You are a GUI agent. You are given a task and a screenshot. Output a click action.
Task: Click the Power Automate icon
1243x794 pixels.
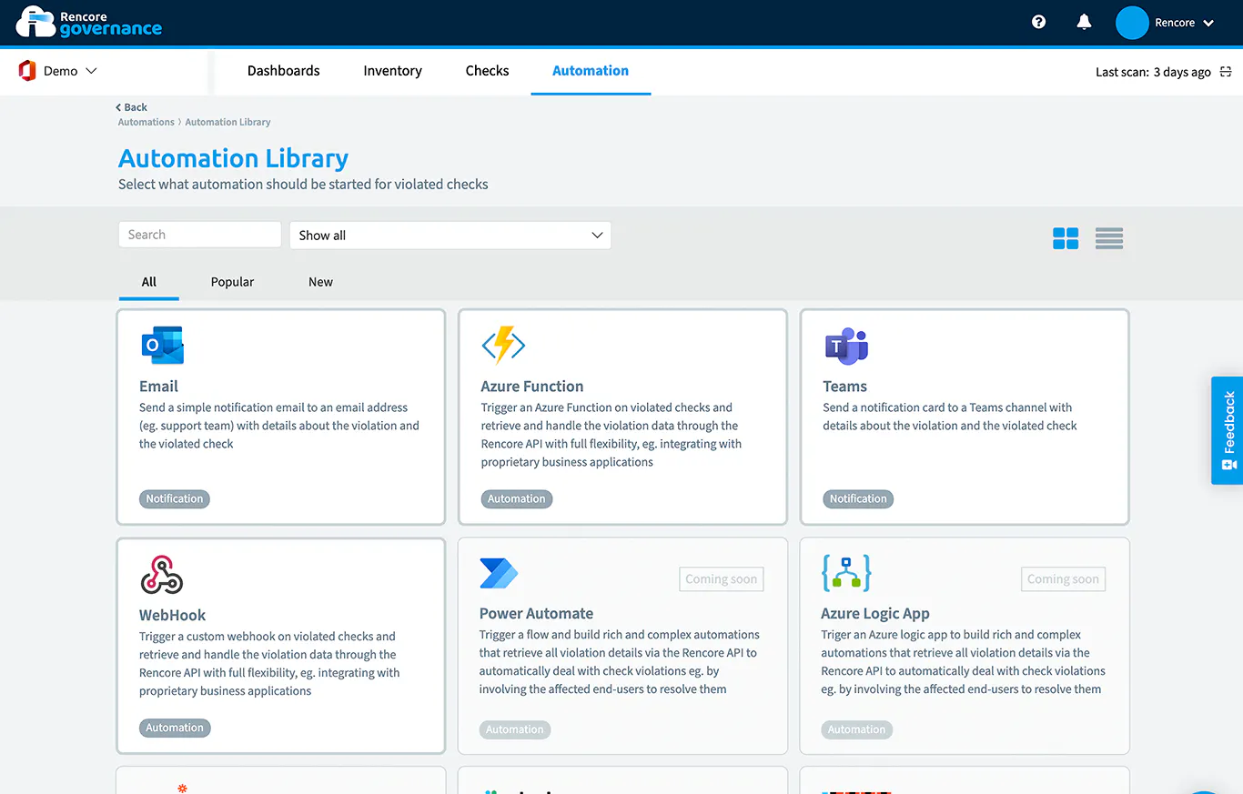click(x=499, y=573)
